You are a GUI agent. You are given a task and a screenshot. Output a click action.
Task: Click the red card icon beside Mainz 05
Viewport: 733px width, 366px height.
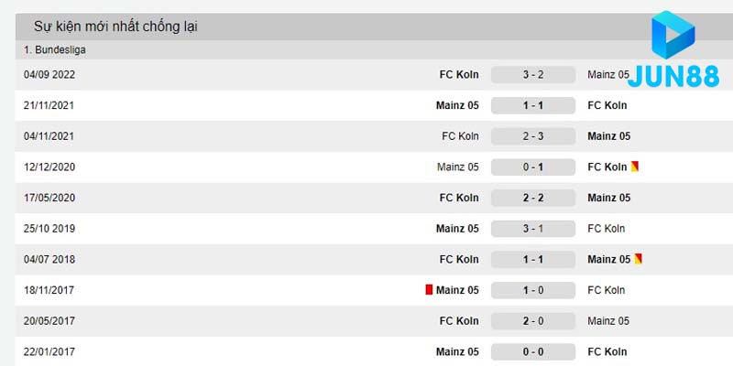coord(429,290)
